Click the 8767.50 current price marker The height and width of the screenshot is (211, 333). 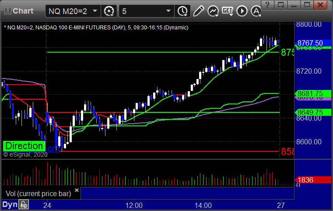(x=313, y=43)
